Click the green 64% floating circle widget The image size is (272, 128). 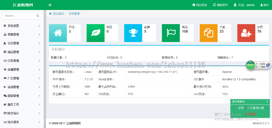click(x=250, y=65)
